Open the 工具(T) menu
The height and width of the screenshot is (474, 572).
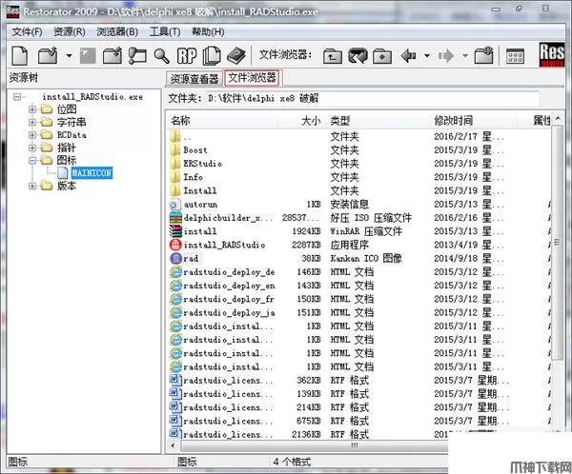click(x=165, y=31)
